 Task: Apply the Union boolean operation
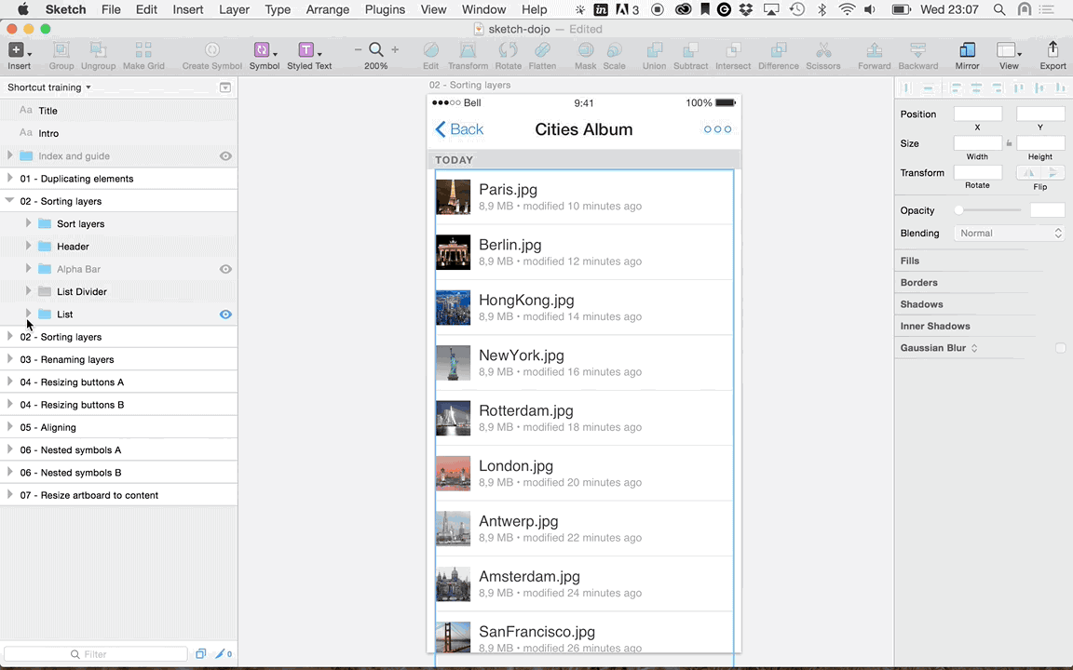(x=654, y=53)
